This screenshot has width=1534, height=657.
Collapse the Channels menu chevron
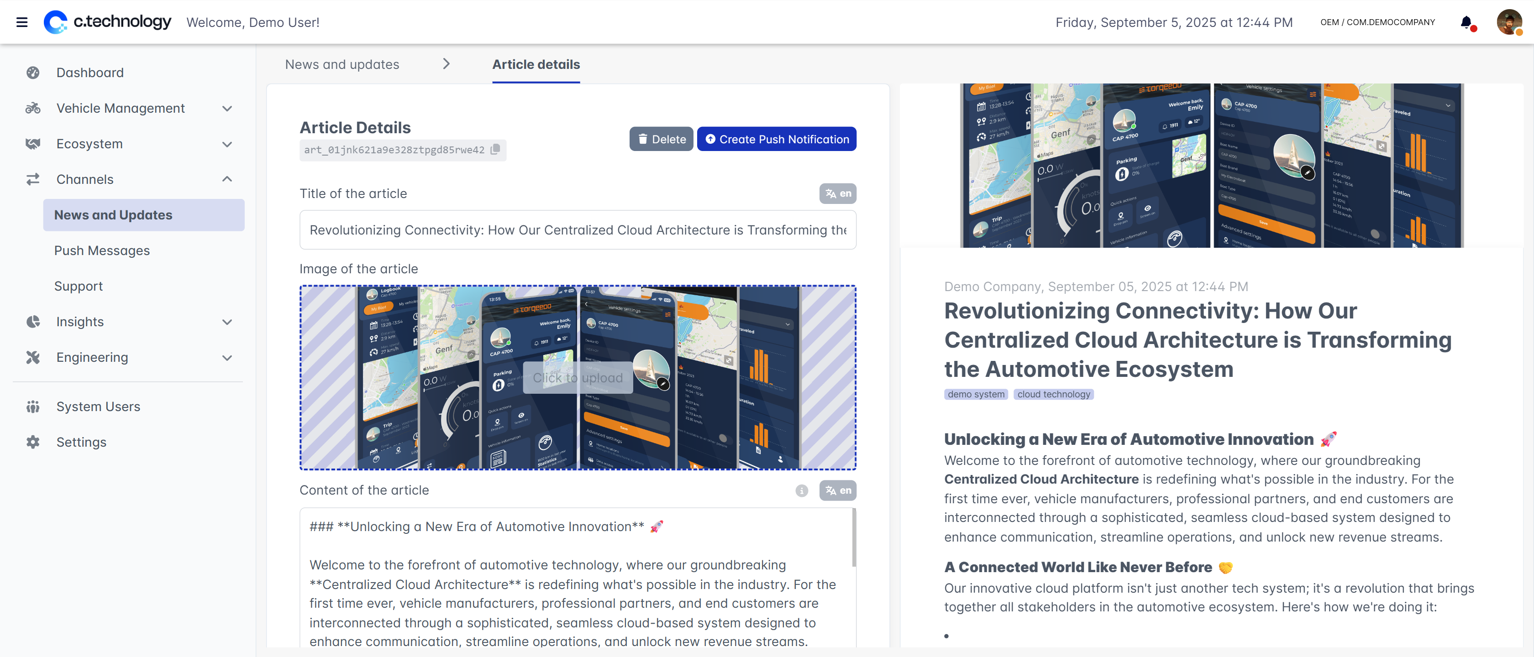tap(227, 179)
